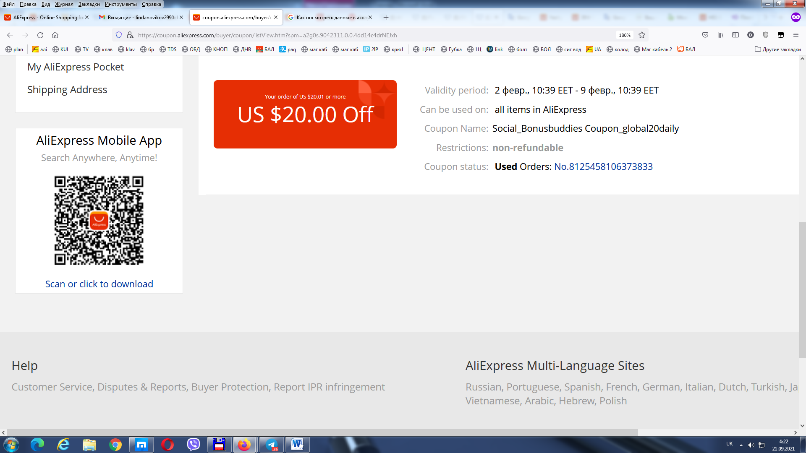The height and width of the screenshot is (453, 806).
Task: Click the AliExpress app QR code
Action: (99, 220)
